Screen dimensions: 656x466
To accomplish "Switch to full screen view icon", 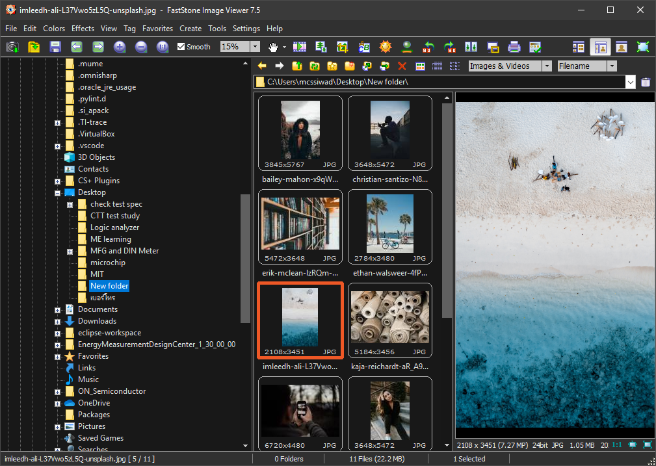I will point(643,47).
